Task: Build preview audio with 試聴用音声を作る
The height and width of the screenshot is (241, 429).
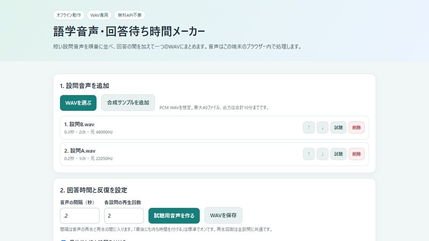Action: pos(174,215)
